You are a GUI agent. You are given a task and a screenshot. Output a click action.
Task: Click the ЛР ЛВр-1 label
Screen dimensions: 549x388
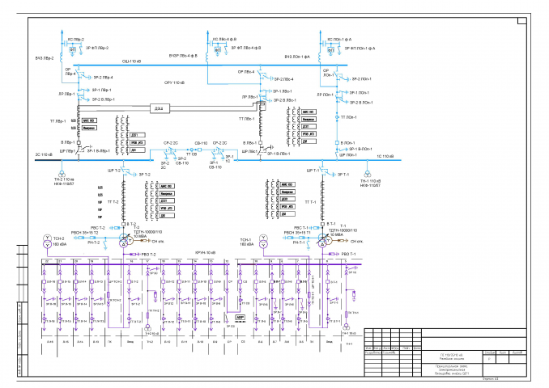[66, 94]
